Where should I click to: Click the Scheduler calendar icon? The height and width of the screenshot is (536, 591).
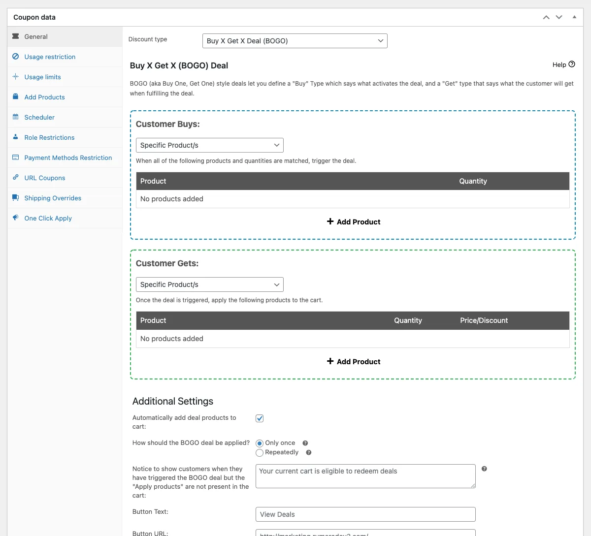pos(16,117)
